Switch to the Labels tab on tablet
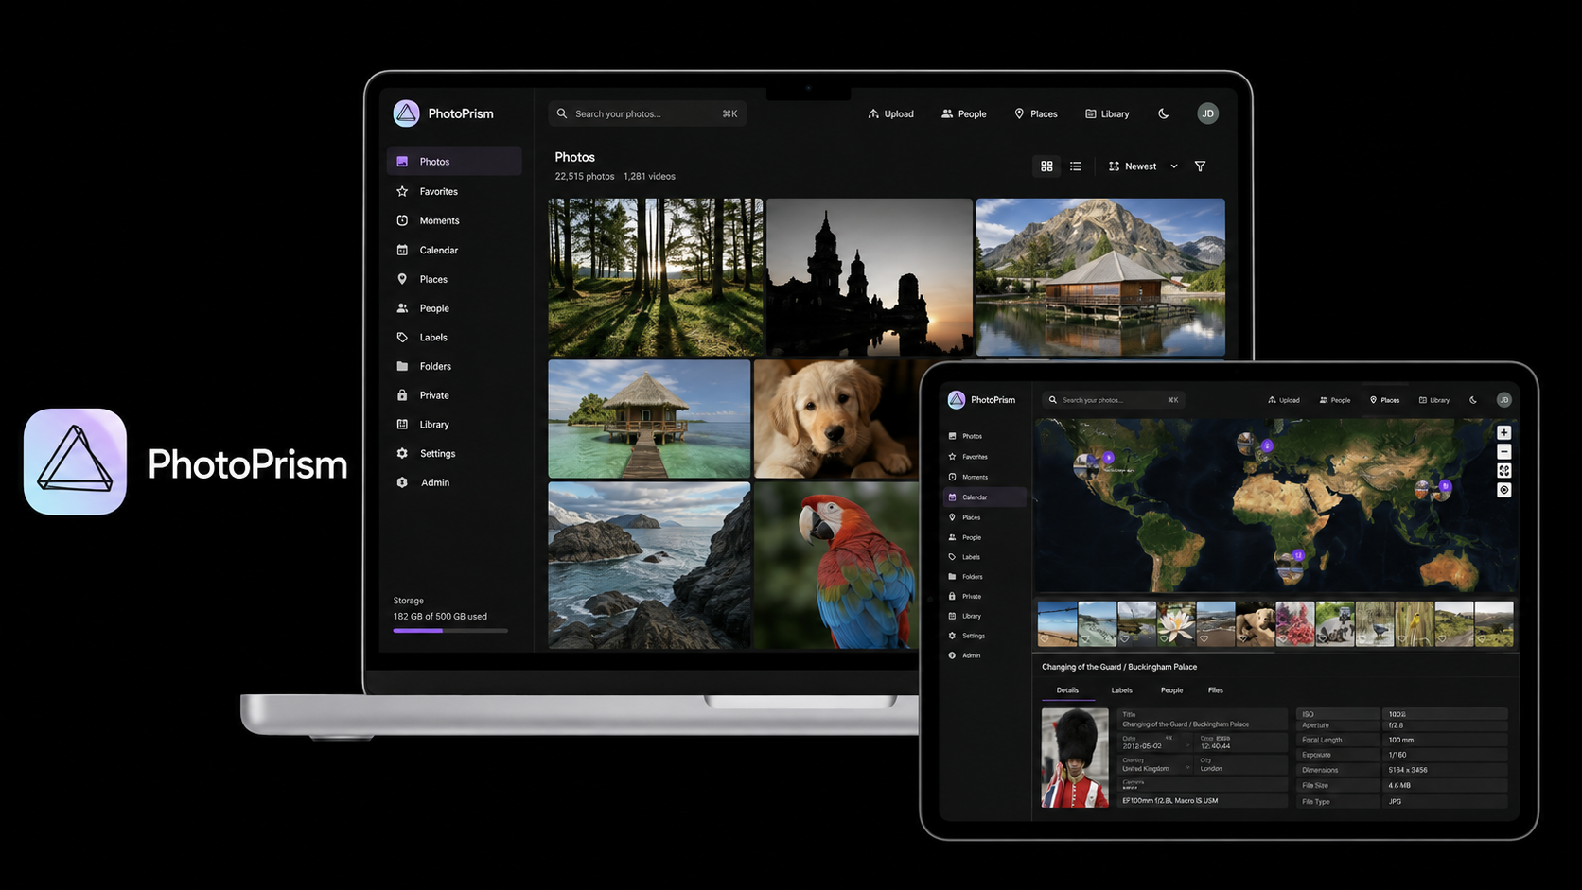This screenshot has width=1582, height=890. point(1121,690)
